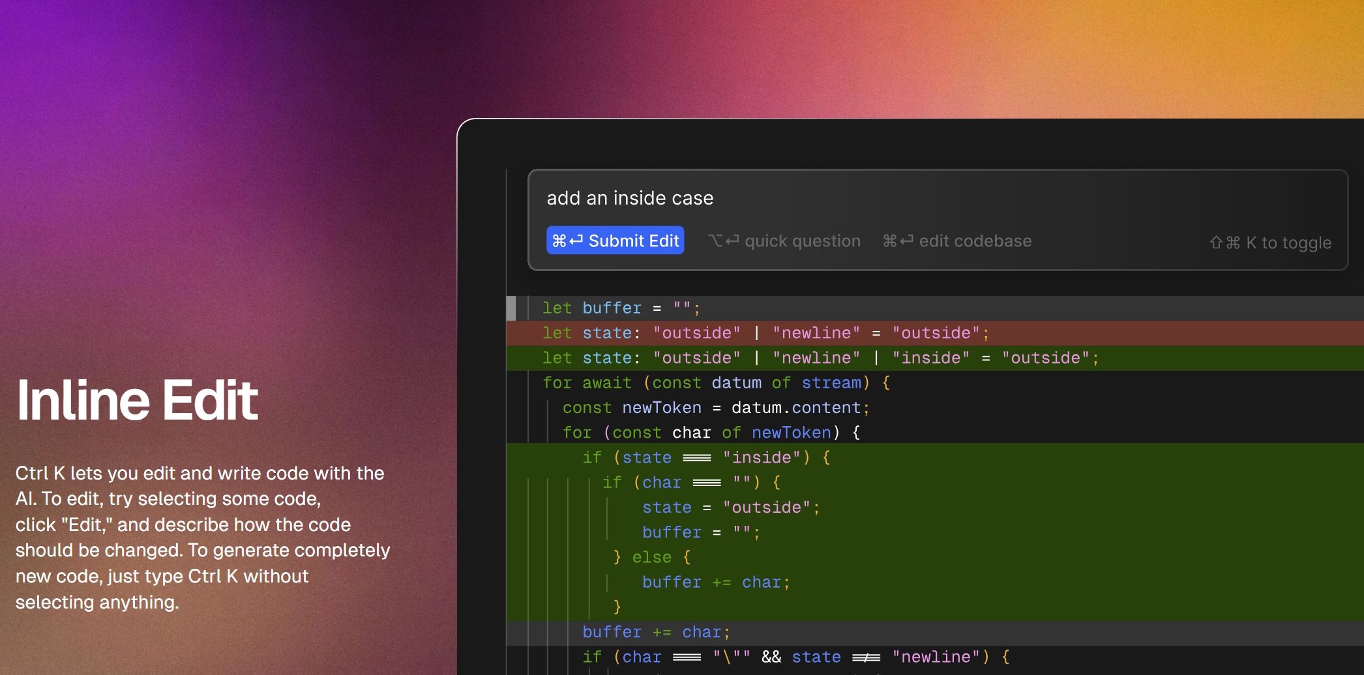Click the Inline Edit heading

coord(138,400)
